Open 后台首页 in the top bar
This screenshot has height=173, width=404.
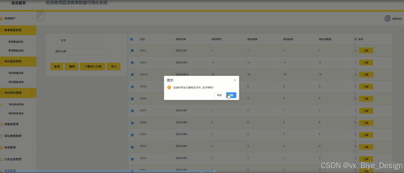[18, 3]
